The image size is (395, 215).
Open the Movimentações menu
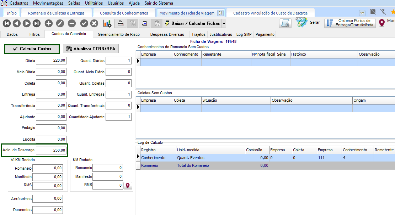coord(48,3)
